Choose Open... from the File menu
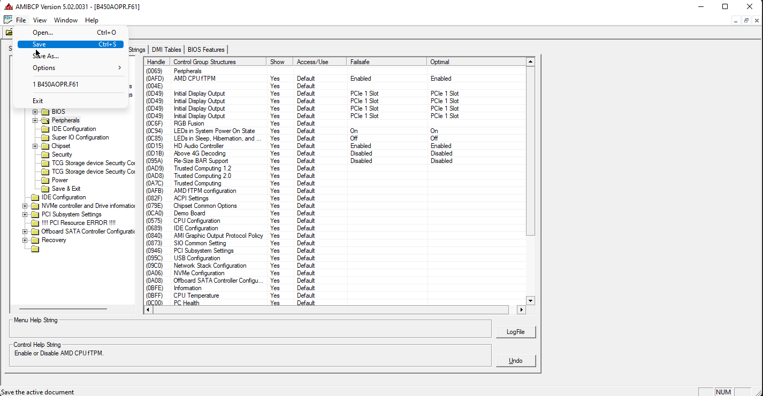 click(x=71, y=33)
